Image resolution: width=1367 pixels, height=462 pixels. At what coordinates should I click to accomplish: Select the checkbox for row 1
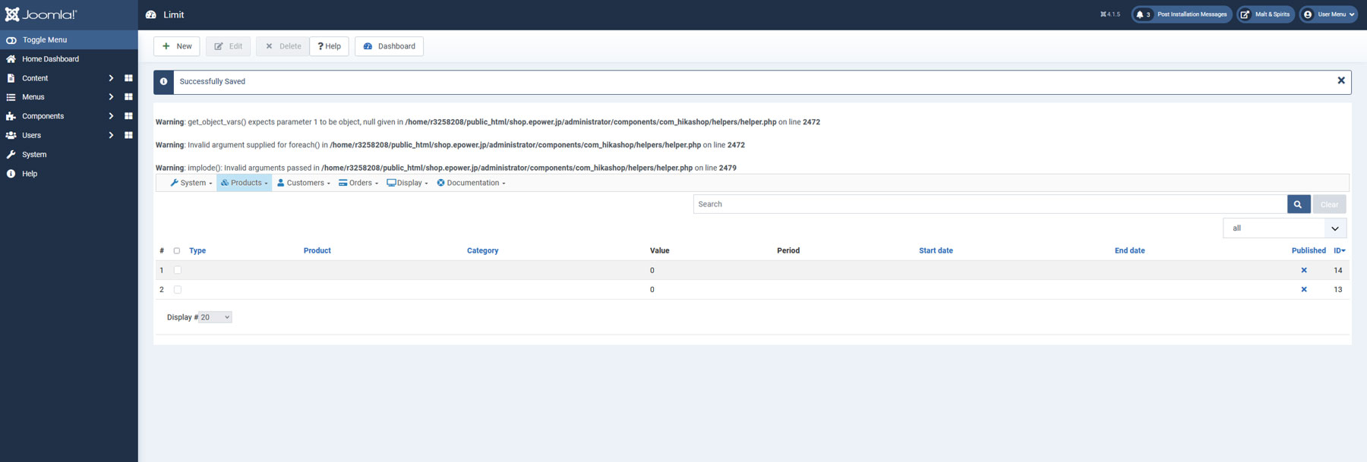pos(178,270)
